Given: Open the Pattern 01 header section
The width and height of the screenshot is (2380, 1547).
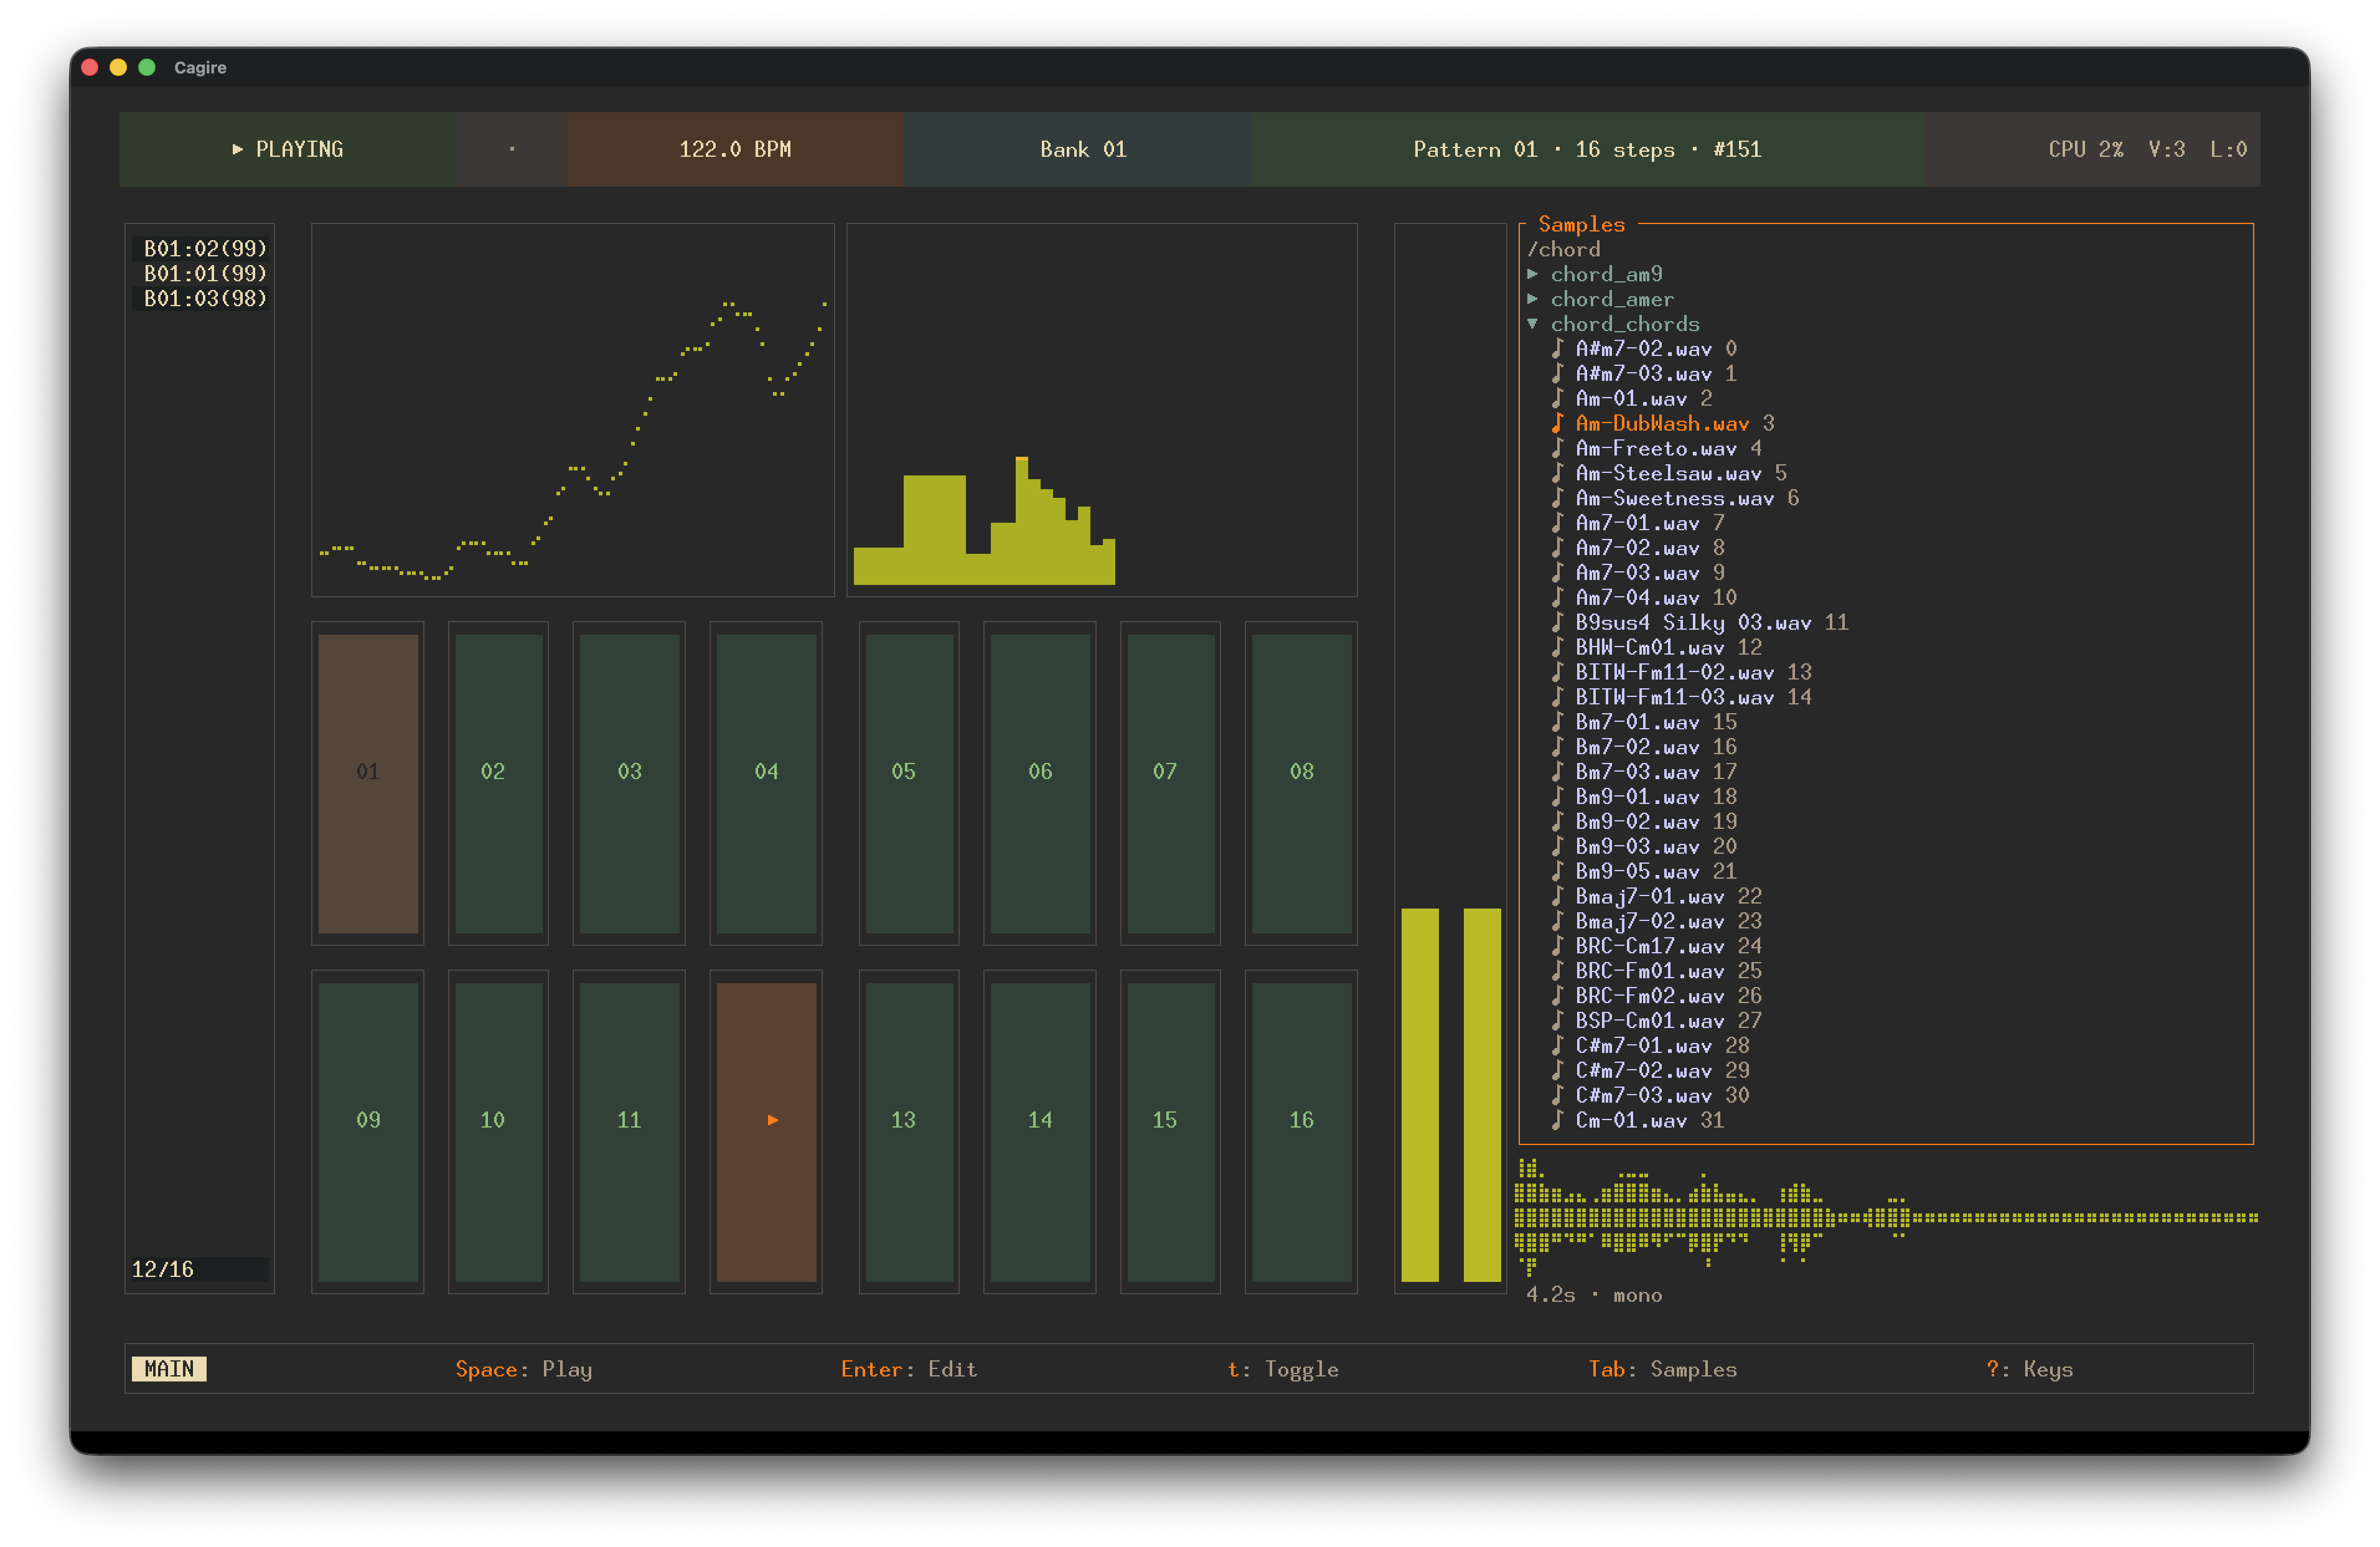Looking at the screenshot, I should [1586, 149].
